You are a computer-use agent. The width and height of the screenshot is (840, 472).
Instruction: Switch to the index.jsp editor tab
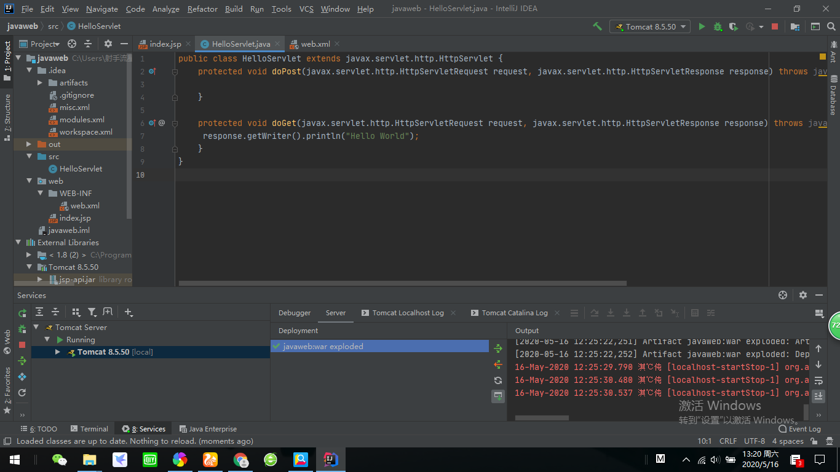pyautogui.click(x=165, y=44)
